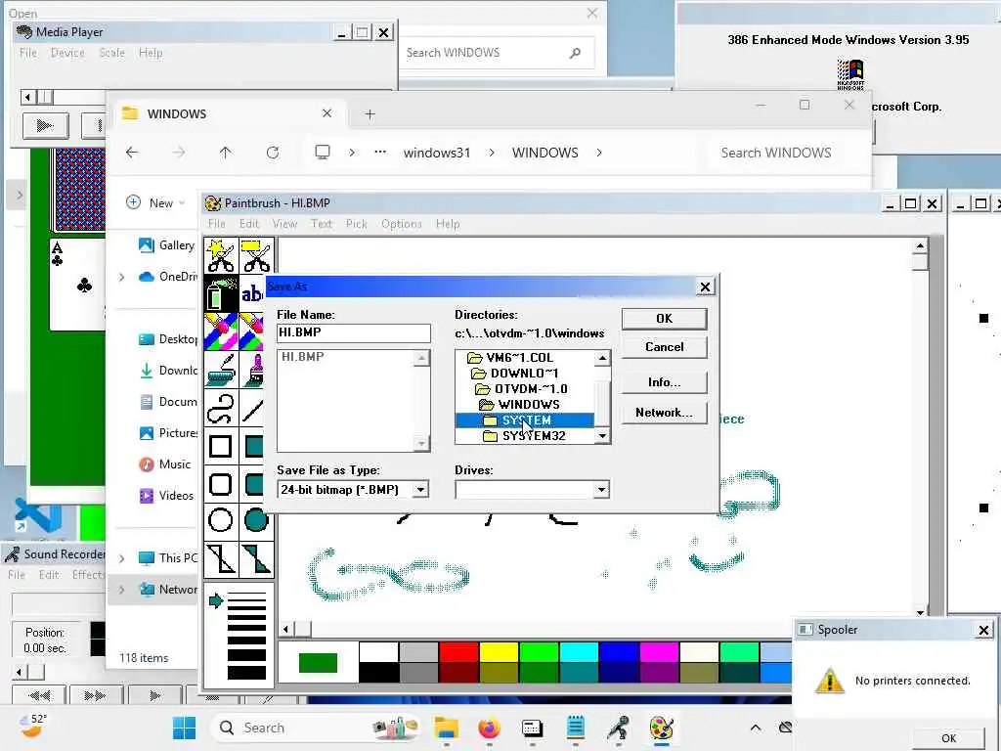Open Videos in Explorer sidebar
The height and width of the screenshot is (751, 1001).
(x=167, y=496)
